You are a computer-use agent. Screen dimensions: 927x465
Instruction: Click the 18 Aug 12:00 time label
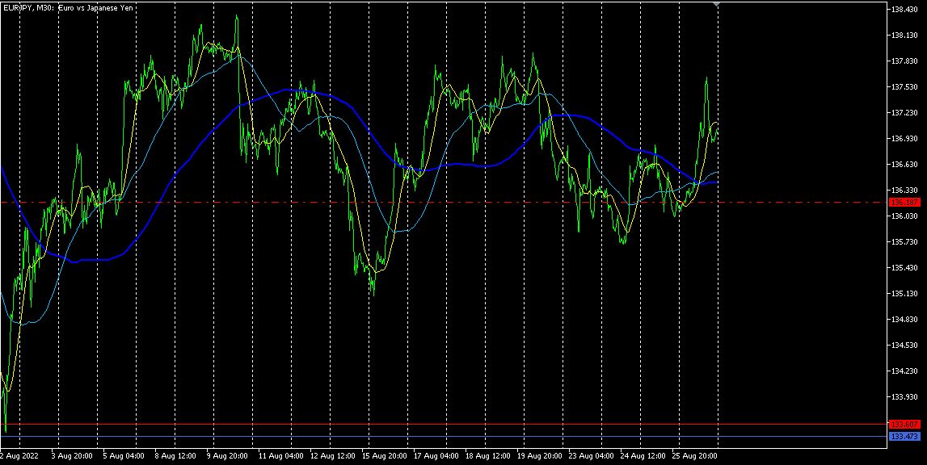coord(488,456)
